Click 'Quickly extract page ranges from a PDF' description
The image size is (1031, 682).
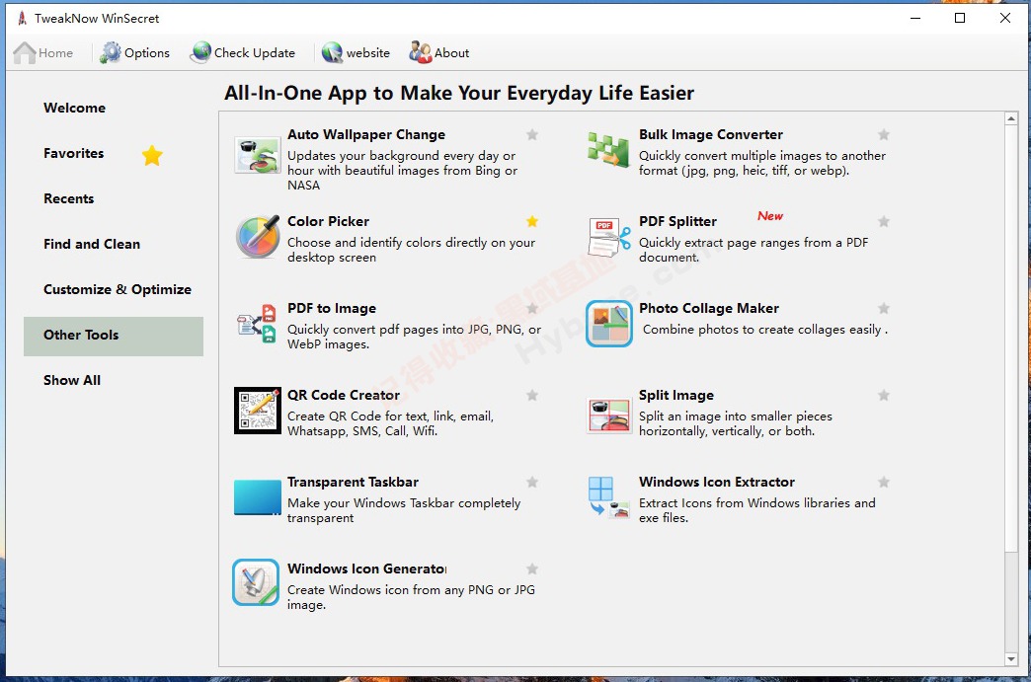pos(753,250)
